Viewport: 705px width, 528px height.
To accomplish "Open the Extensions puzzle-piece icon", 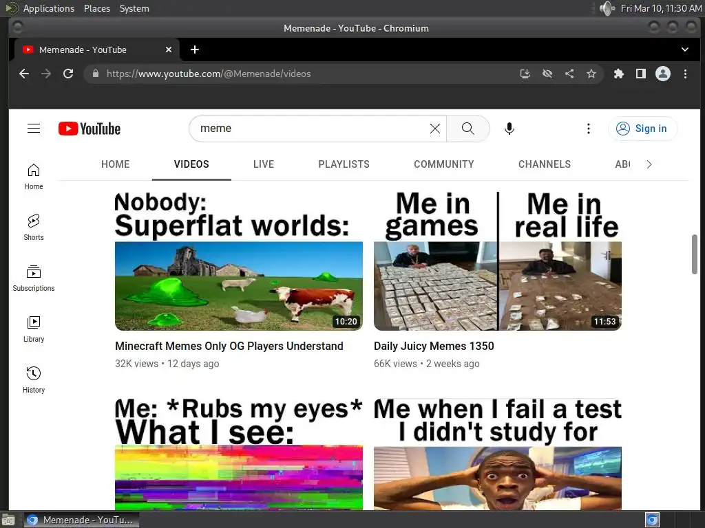I will 619,74.
